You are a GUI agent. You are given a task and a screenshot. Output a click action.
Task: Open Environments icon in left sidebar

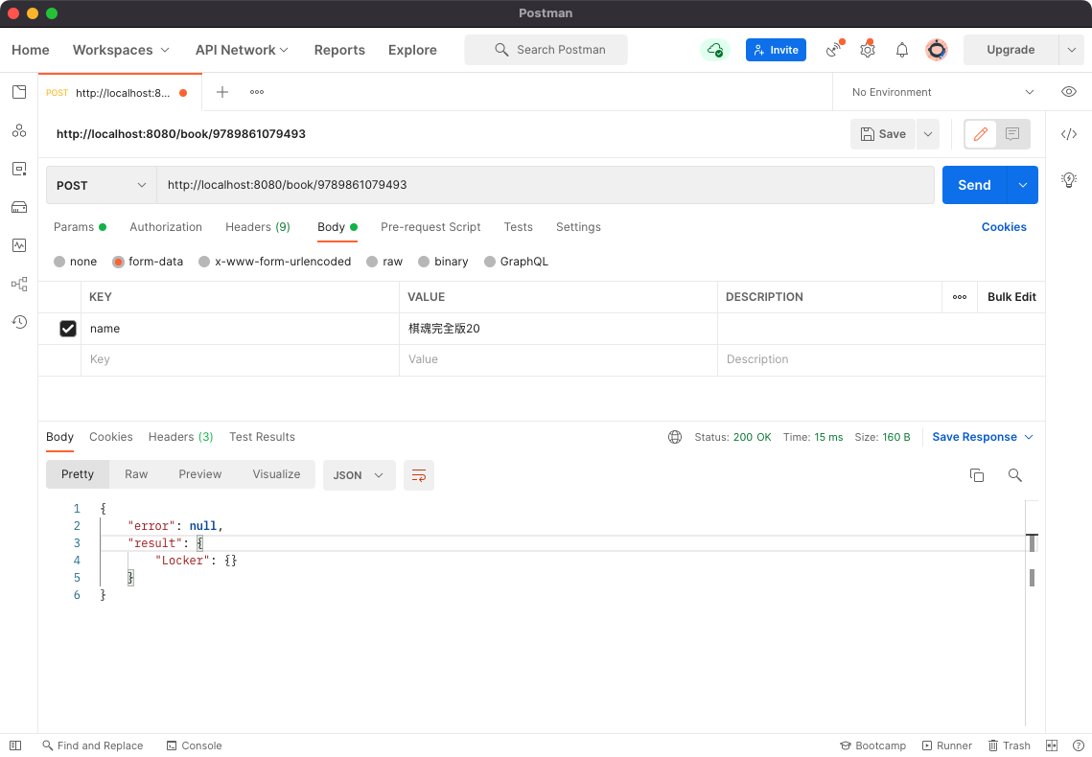tap(19, 169)
